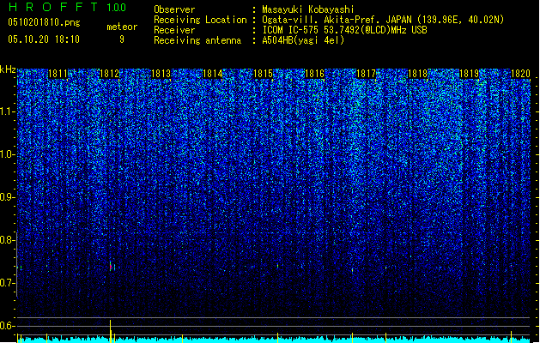The width and height of the screenshot is (540, 343).
Task: Click observer name Masayuki Kobayashi
Action: tap(307, 9)
